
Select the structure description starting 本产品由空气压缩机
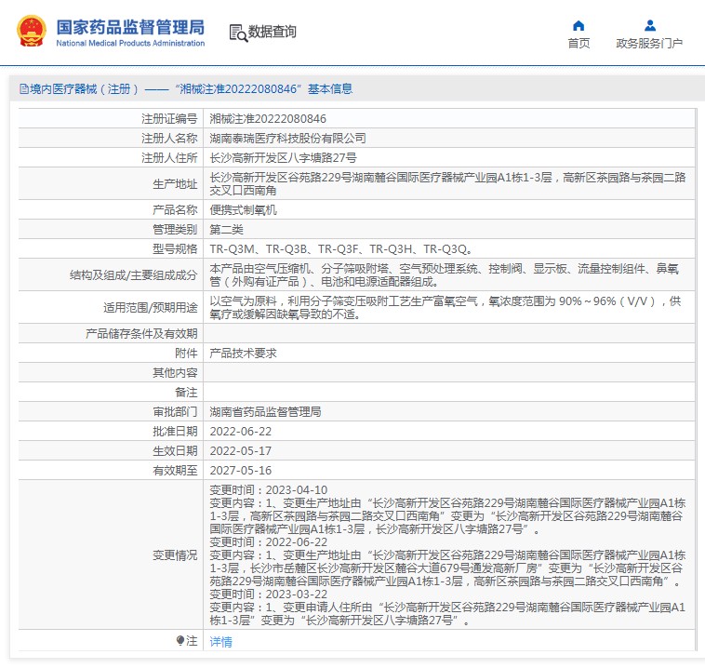pyautogui.click(x=445, y=275)
